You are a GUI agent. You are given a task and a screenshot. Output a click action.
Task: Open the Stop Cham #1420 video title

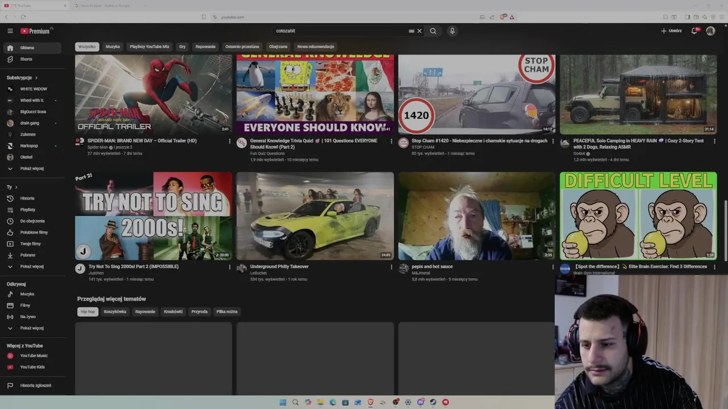tap(479, 141)
